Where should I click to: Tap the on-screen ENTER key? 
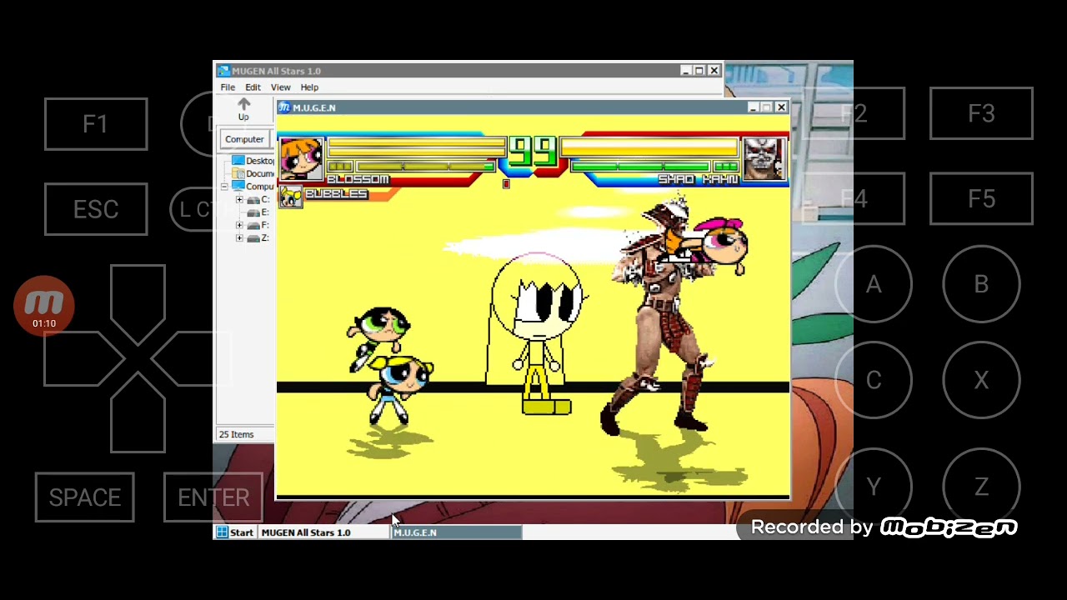point(213,497)
